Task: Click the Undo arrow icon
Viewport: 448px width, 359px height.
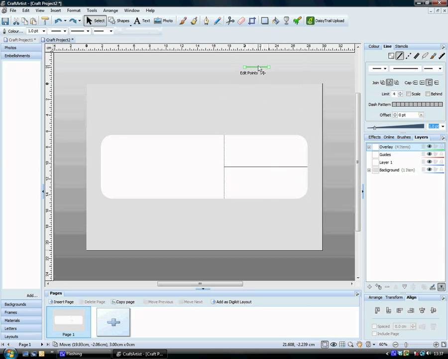Action: pyautogui.click(x=58, y=21)
